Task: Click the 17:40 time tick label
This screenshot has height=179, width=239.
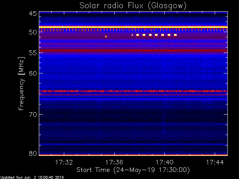Action: pos(164,162)
